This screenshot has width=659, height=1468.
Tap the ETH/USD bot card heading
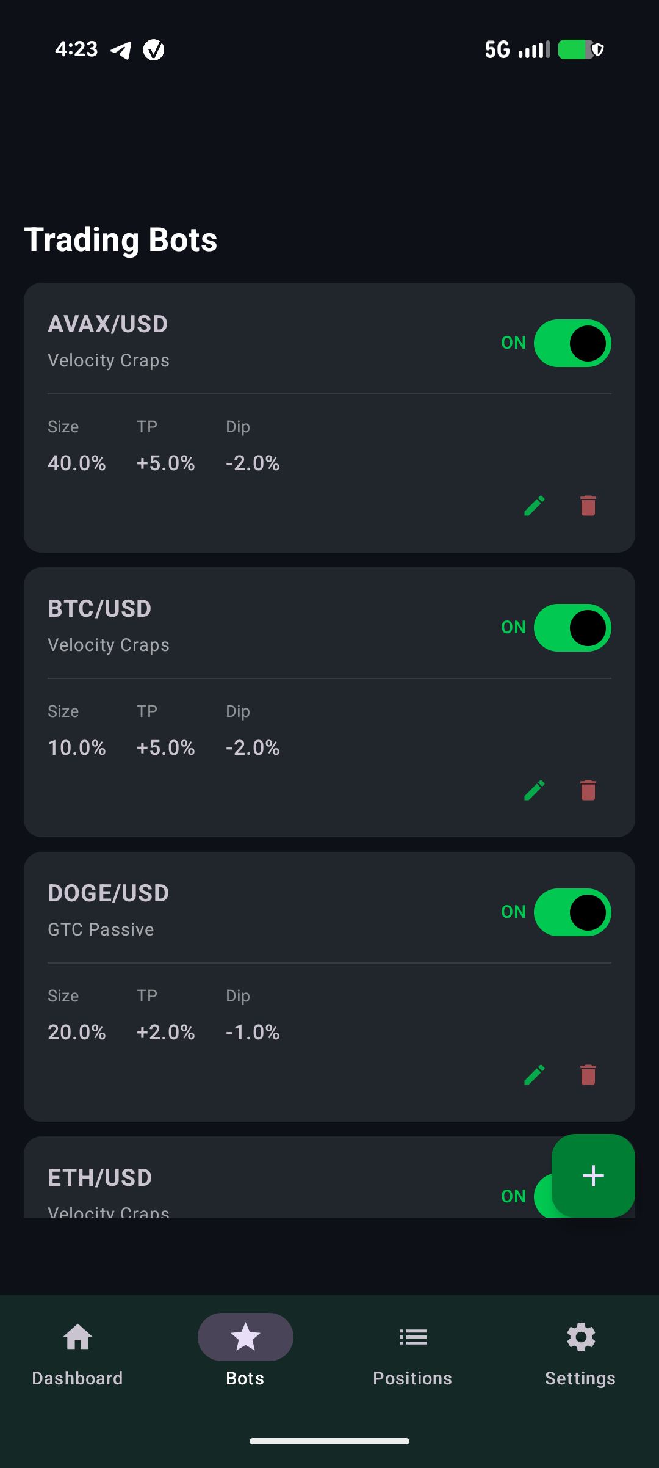click(100, 1178)
